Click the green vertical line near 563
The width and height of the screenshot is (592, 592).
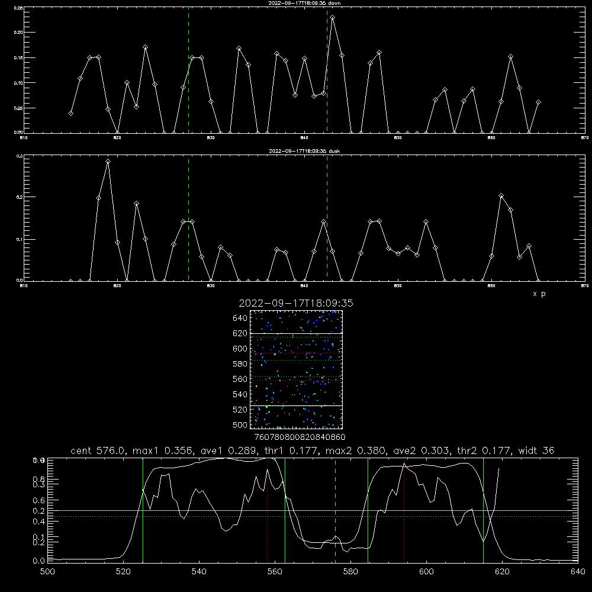click(285, 510)
